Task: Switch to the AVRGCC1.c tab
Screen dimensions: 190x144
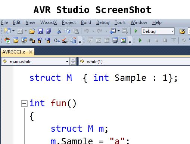Action: pyautogui.click(x=14, y=52)
